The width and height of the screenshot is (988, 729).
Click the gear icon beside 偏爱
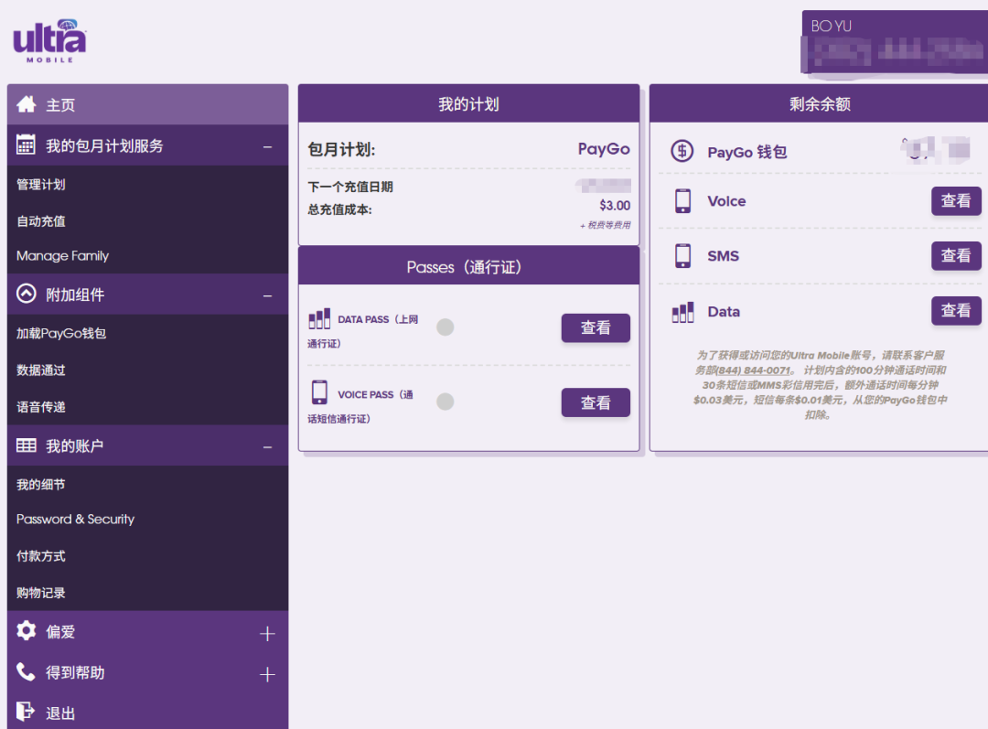click(x=26, y=630)
